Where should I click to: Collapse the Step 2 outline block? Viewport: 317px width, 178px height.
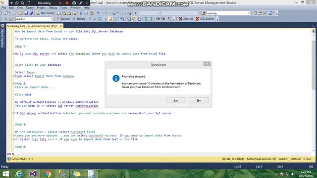click(13, 84)
